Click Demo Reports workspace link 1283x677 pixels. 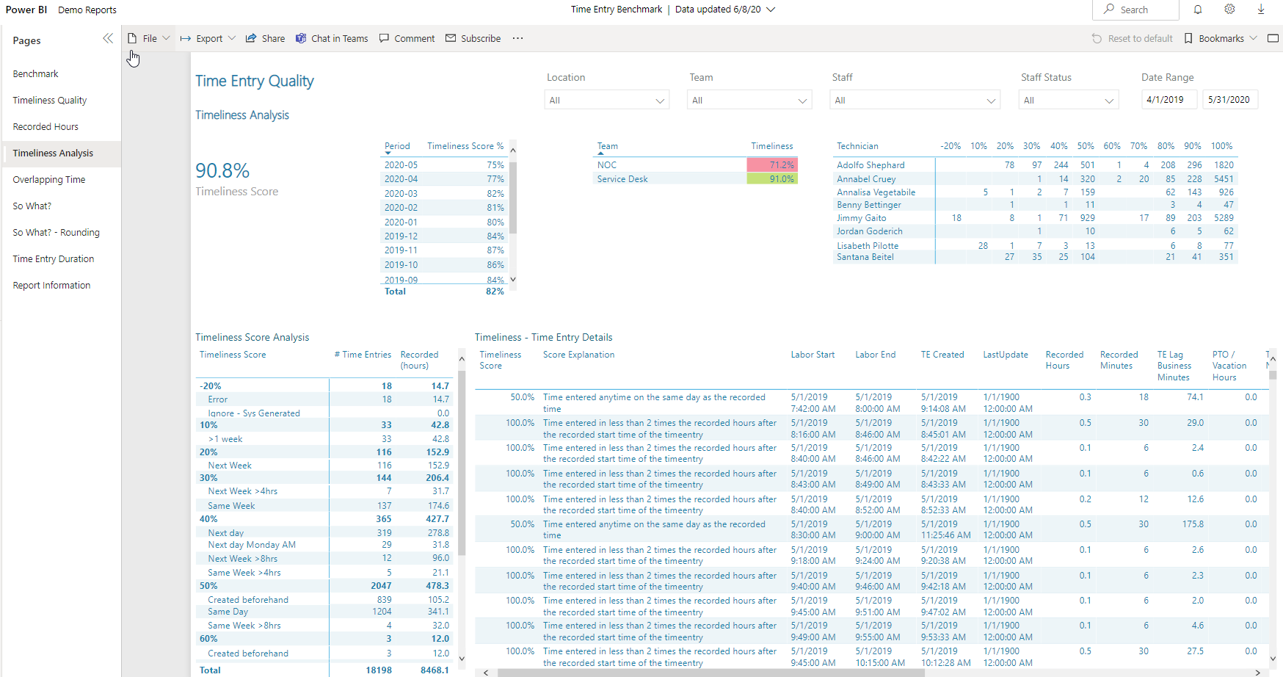(x=87, y=10)
